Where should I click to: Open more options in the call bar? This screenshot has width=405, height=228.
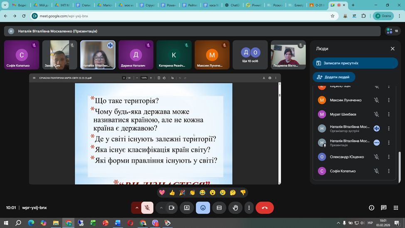point(249,208)
